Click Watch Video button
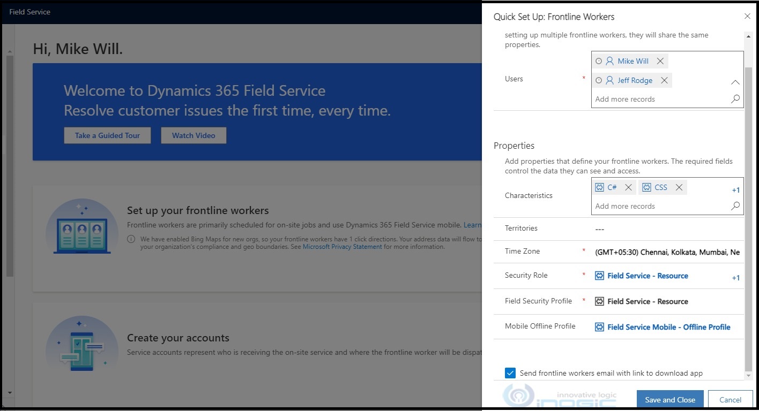Viewport: 759px width, 411px height. pyautogui.click(x=194, y=135)
